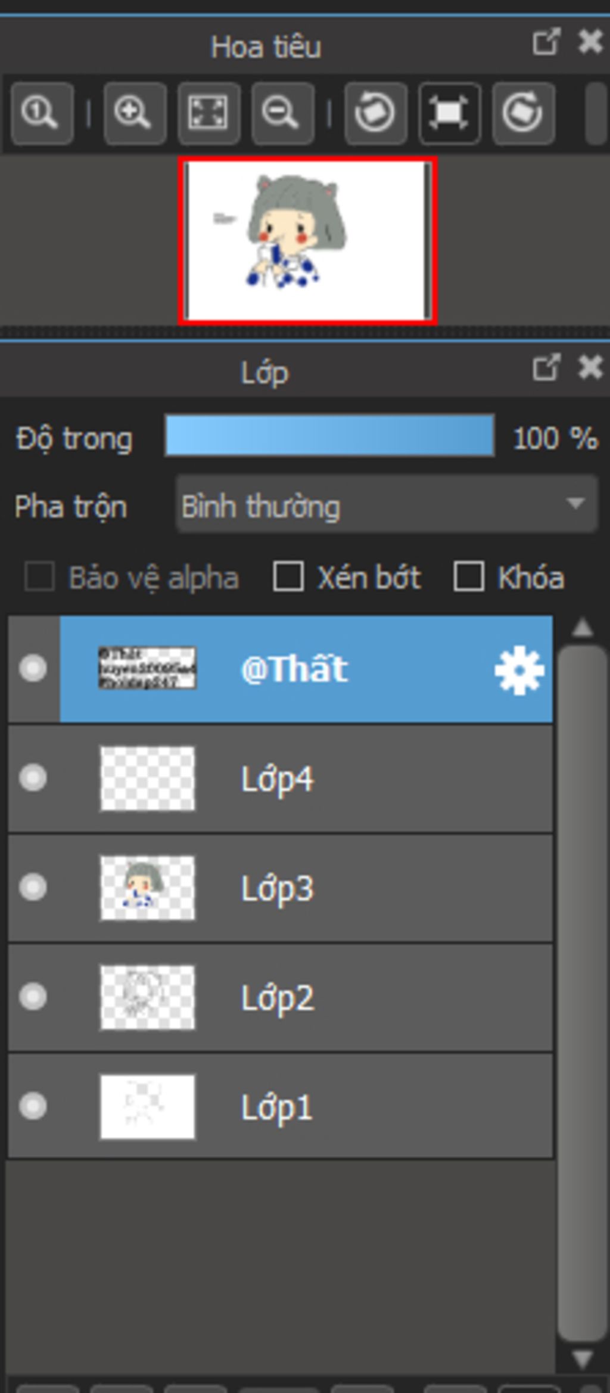
Task: Rotate the canvas right using navigator icon
Action: coord(523,113)
